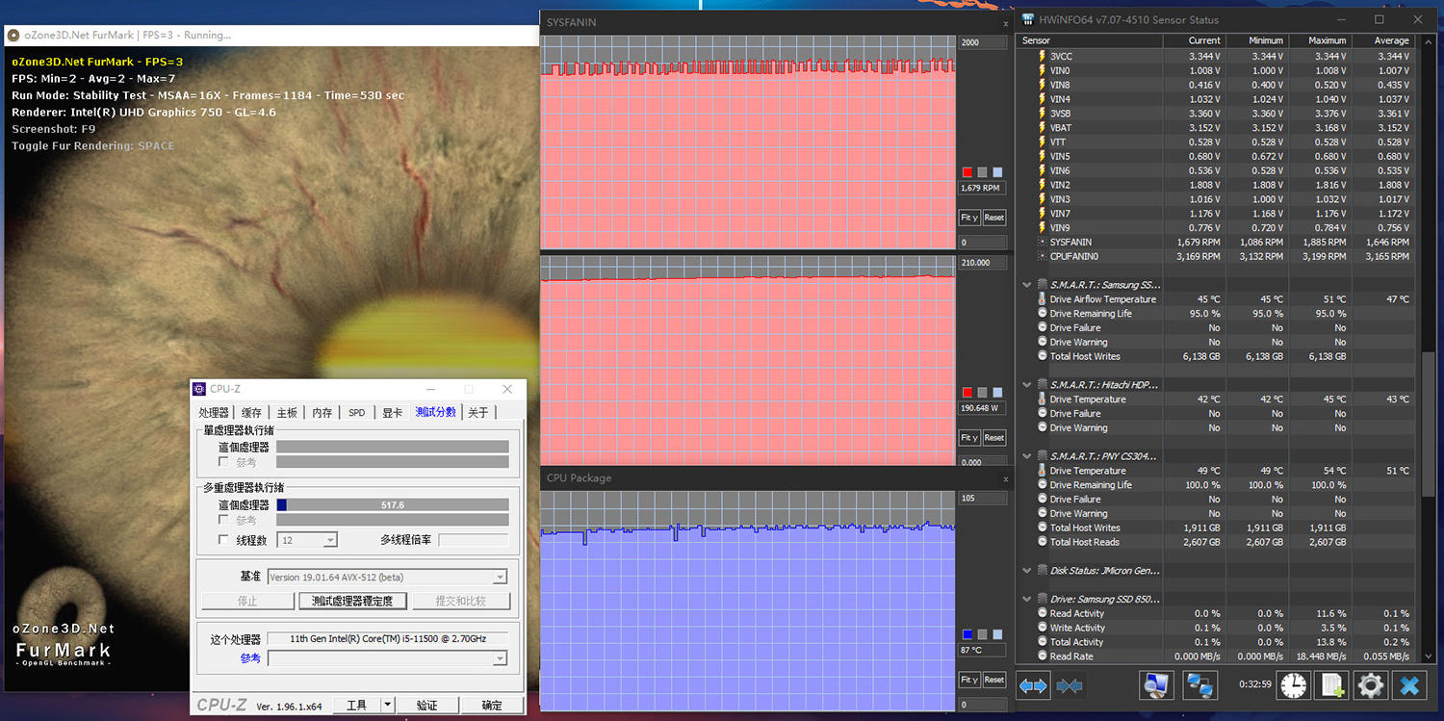The width and height of the screenshot is (1444, 721).
Task: Collapse the S.M.A.R.T.: PNY CS304 group
Action: click(x=1026, y=456)
